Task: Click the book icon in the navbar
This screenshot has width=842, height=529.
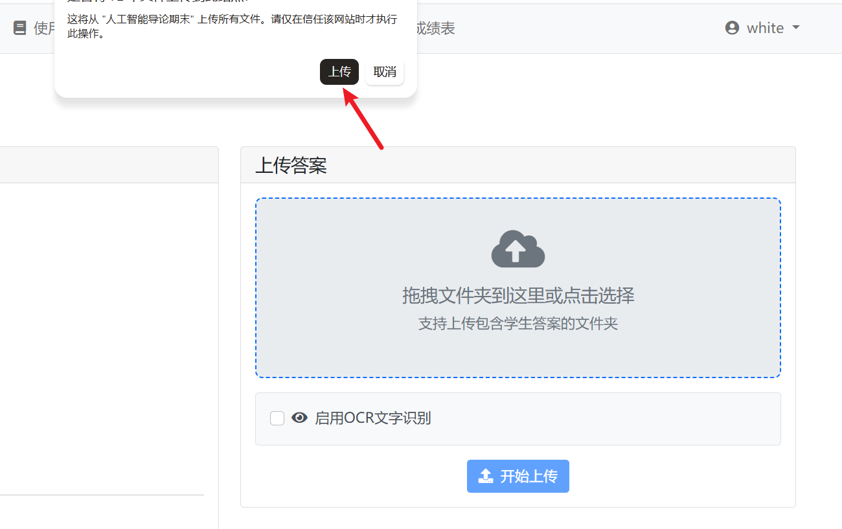Action: [19, 28]
